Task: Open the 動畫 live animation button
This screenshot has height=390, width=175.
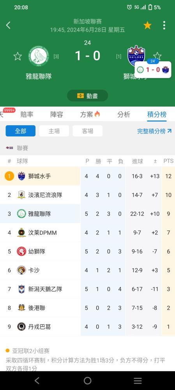Action: click(x=87, y=96)
